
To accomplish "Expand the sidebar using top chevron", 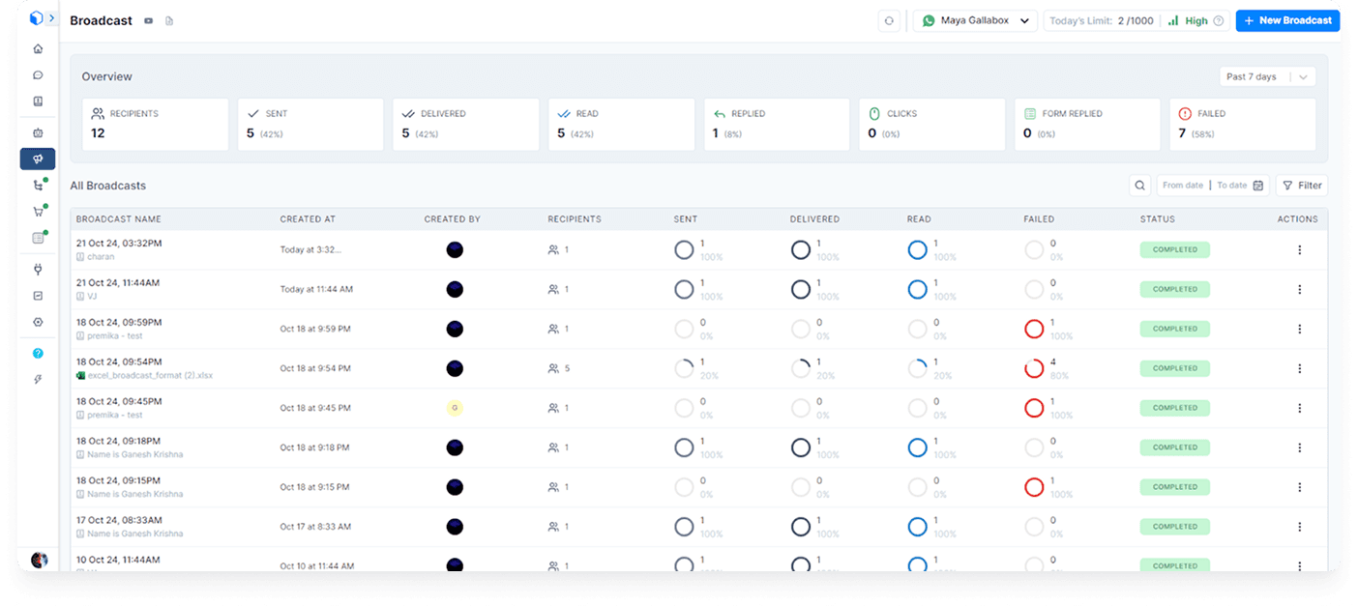I will click(x=51, y=18).
